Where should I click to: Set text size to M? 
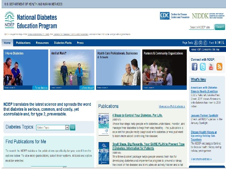pyautogui.click(x=219, y=43)
